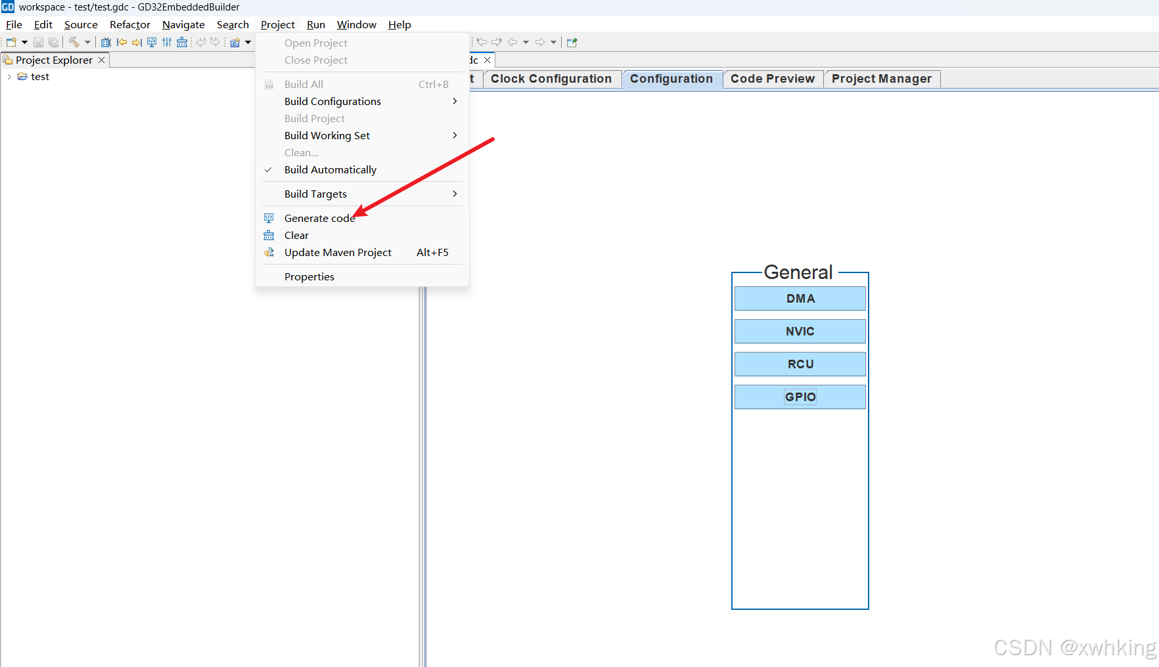Open the Help menu
1159x667 pixels.
click(x=399, y=25)
